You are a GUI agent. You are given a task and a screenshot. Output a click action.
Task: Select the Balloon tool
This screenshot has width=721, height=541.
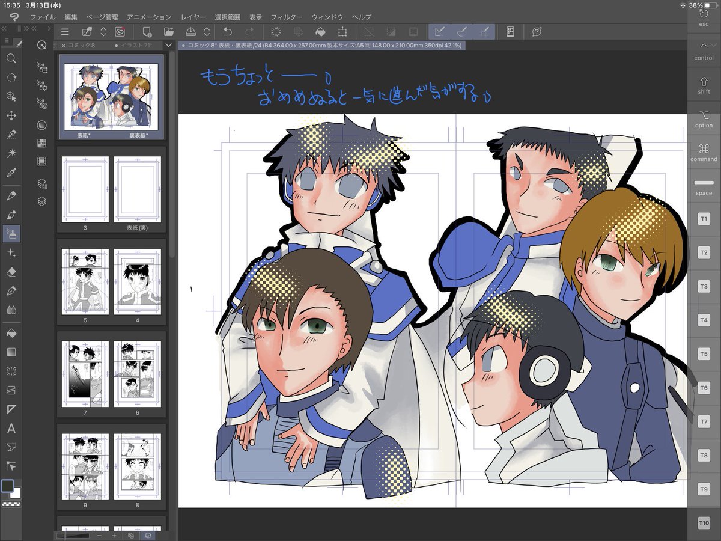[x=11, y=447]
